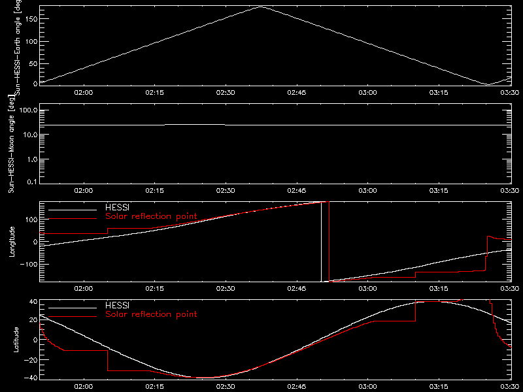
Task: Click the Sun-HESSI-Earth angle axis label
Action: click(x=18, y=48)
